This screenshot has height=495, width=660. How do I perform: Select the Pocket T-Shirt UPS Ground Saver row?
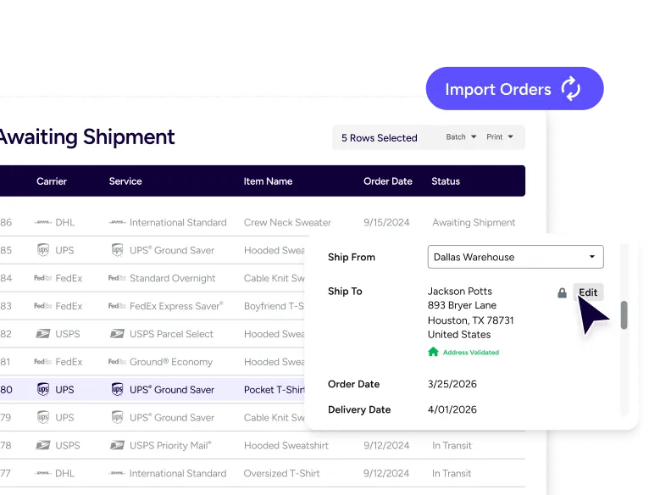(169, 390)
